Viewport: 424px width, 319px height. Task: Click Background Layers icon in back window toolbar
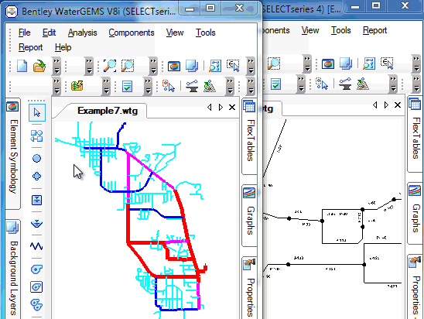346,63
